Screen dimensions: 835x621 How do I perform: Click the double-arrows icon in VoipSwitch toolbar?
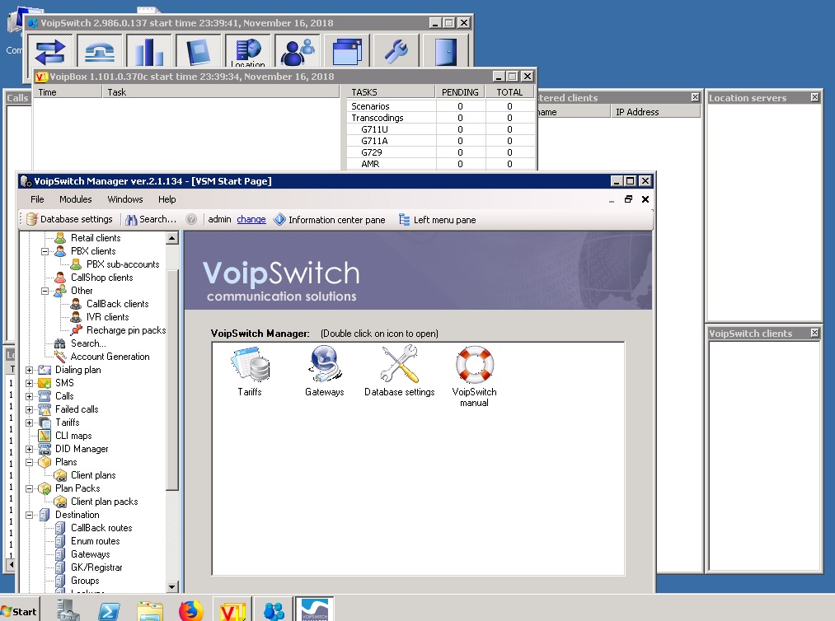click(50, 51)
